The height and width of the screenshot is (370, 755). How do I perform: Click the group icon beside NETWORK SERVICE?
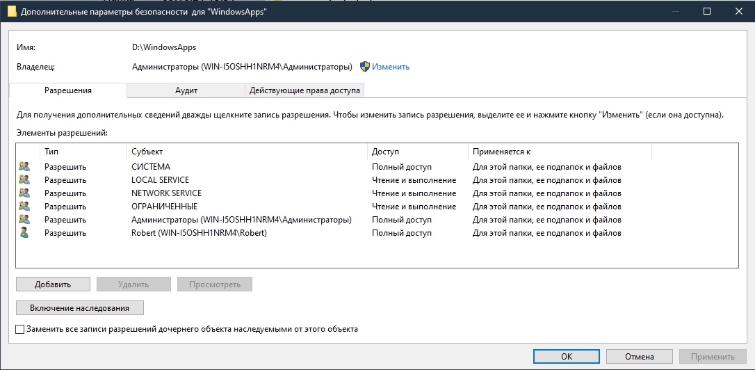(x=24, y=193)
